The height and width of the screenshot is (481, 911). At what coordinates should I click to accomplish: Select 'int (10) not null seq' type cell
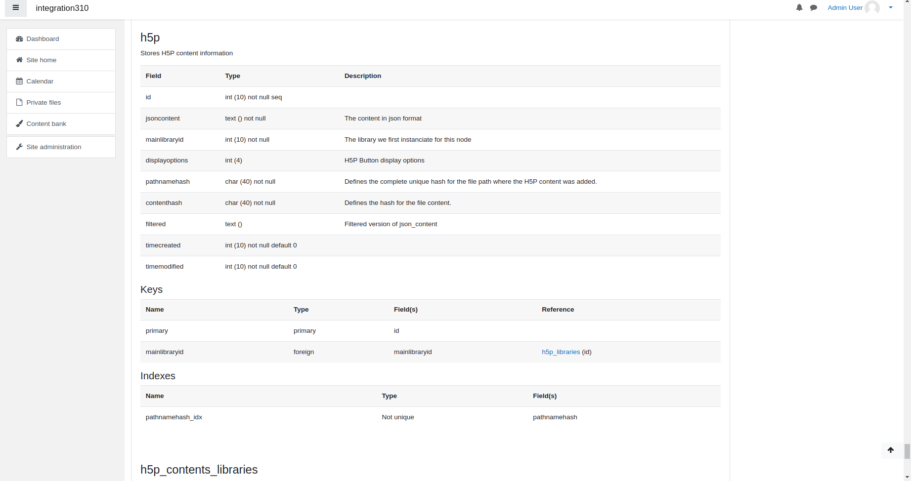254,97
